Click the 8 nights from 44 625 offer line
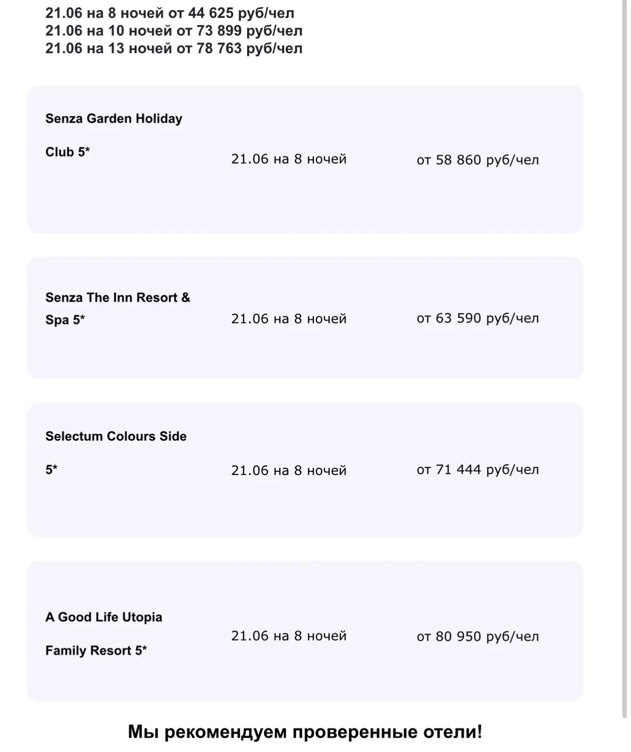The image size is (631, 752). [x=170, y=13]
